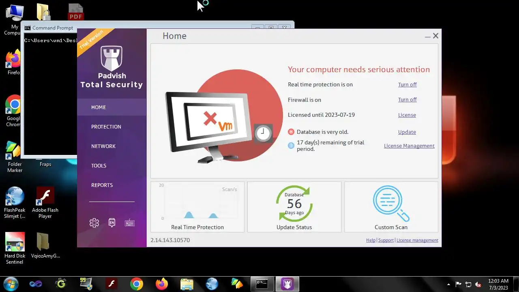Click the red database warning icon

click(291, 132)
